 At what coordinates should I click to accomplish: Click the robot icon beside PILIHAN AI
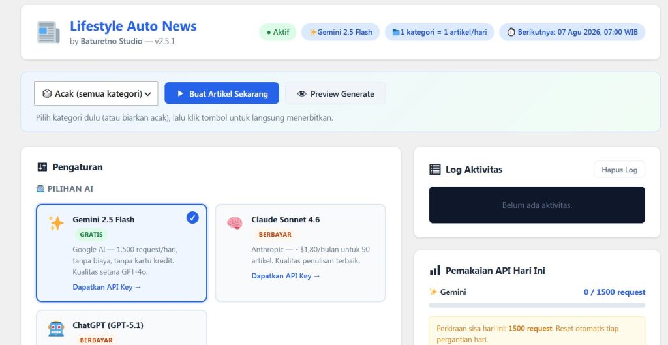click(x=40, y=188)
